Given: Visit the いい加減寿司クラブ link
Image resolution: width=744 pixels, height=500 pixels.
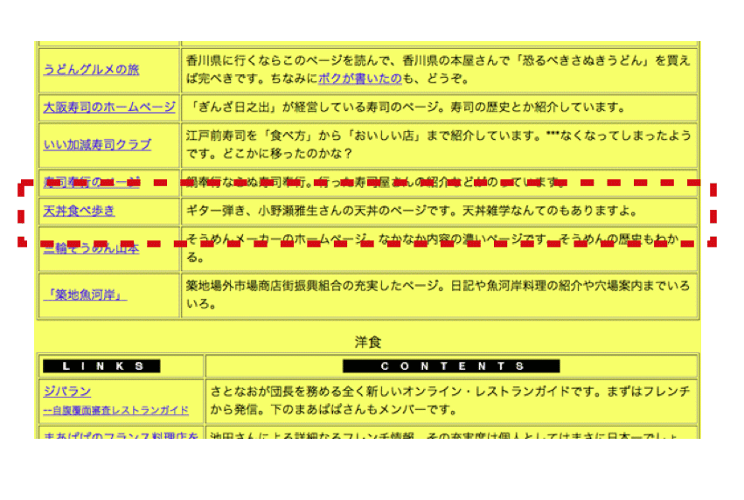Looking at the screenshot, I should (x=97, y=144).
